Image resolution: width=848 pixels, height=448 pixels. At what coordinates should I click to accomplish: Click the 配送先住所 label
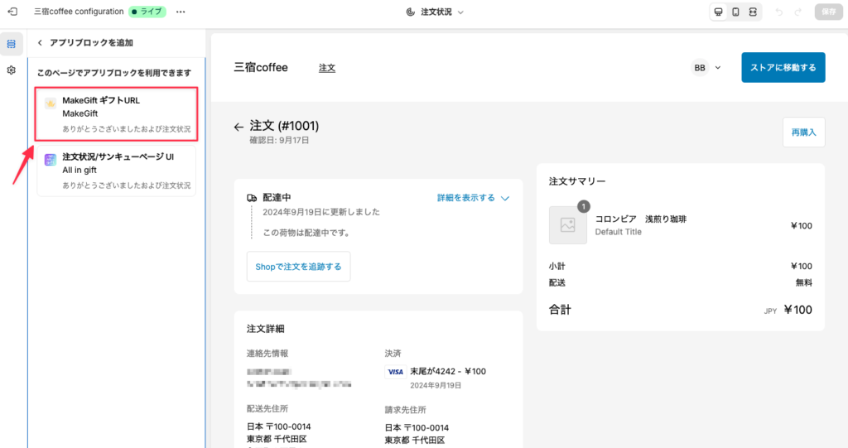267,408
